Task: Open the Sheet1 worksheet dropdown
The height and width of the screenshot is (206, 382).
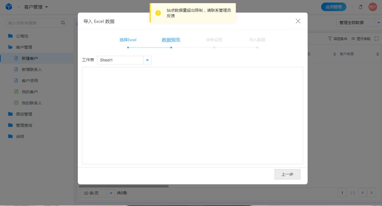Action: [x=147, y=60]
